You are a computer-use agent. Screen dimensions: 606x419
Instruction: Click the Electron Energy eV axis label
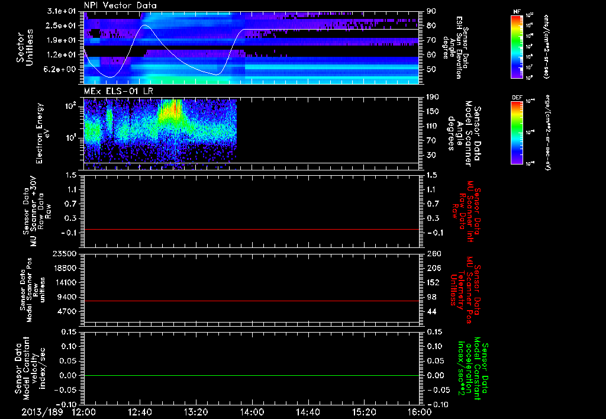point(43,133)
